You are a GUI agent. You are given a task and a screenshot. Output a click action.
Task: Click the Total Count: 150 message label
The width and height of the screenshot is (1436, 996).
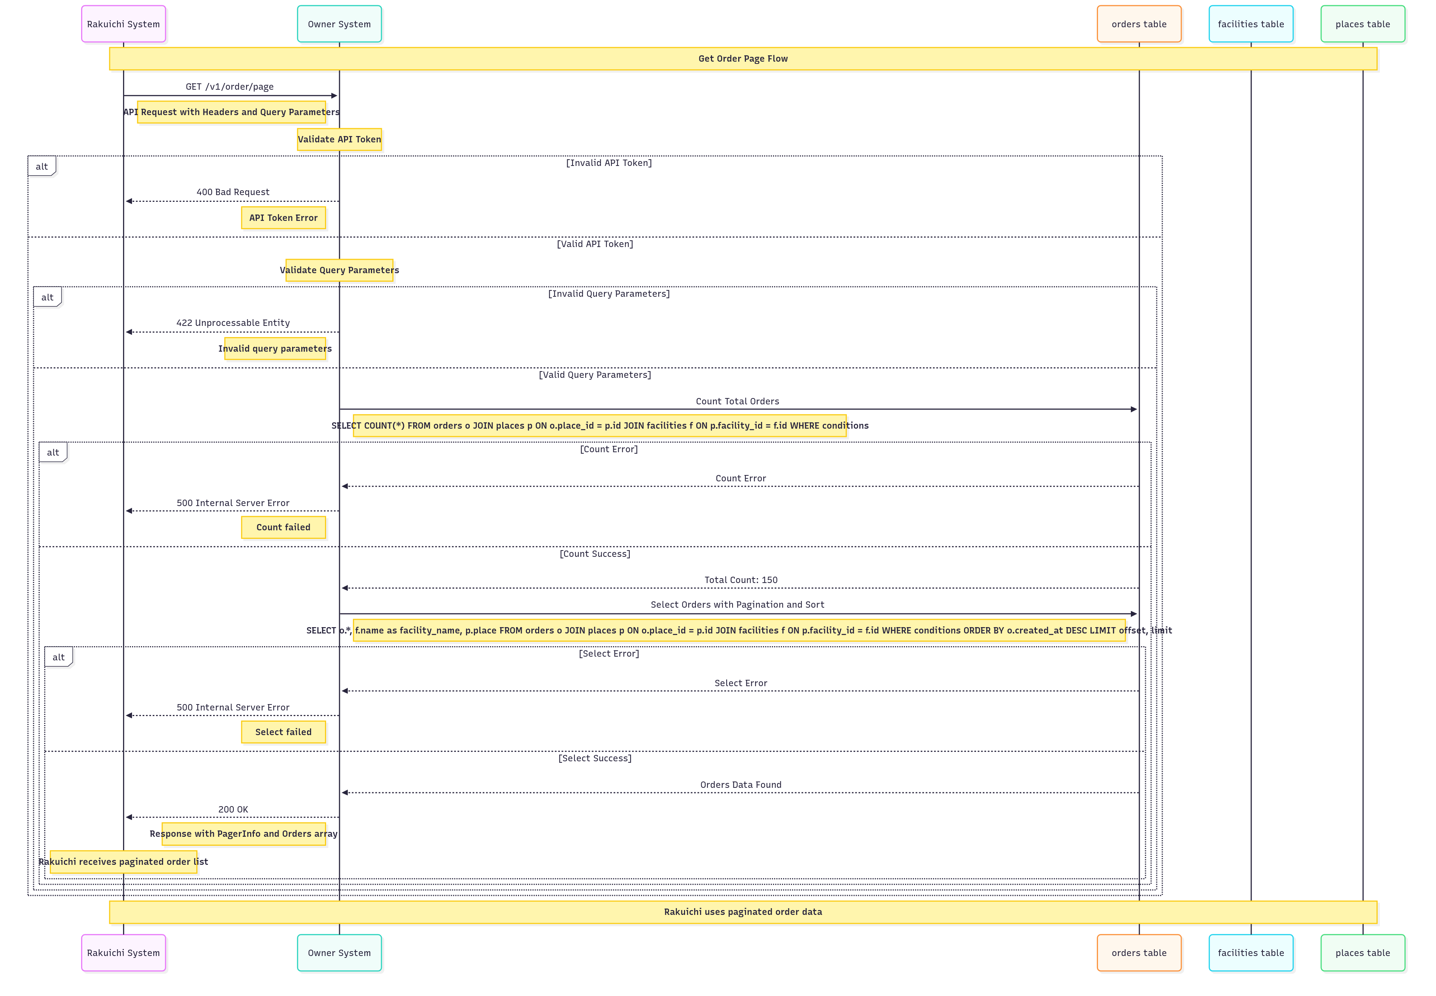pos(740,580)
